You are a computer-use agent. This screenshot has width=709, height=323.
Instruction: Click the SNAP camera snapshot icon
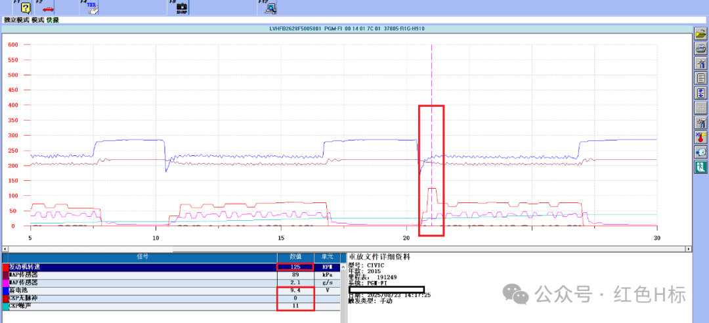(x=182, y=8)
